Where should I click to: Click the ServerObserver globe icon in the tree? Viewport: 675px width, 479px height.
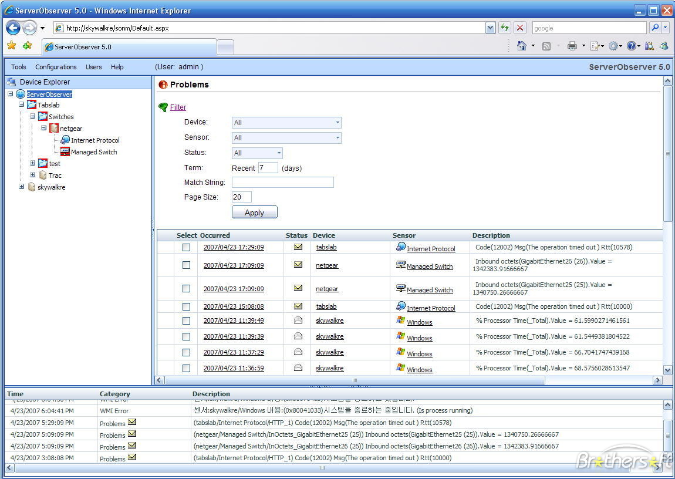[x=20, y=94]
